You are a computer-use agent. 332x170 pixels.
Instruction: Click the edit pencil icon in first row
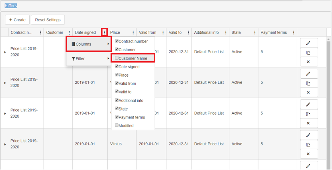coord(308,43)
